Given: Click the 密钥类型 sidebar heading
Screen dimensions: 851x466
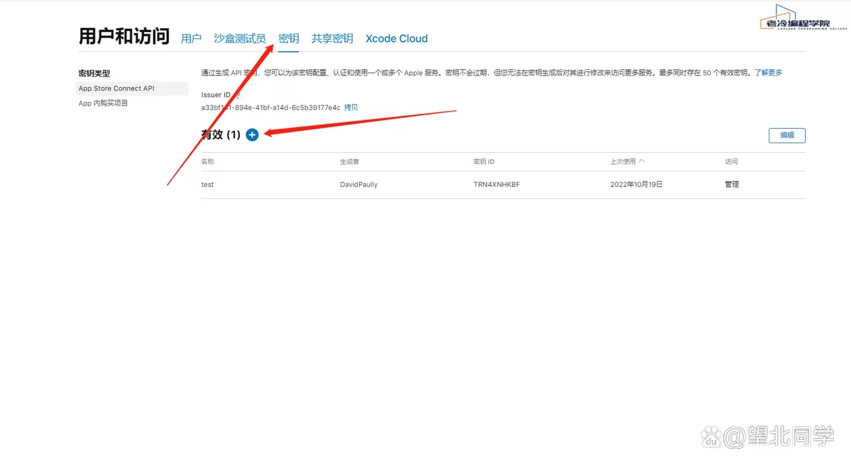Looking at the screenshot, I should click(95, 73).
